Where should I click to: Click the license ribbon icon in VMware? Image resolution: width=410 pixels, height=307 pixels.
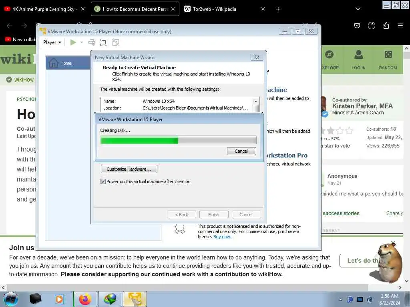click(x=180, y=229)
